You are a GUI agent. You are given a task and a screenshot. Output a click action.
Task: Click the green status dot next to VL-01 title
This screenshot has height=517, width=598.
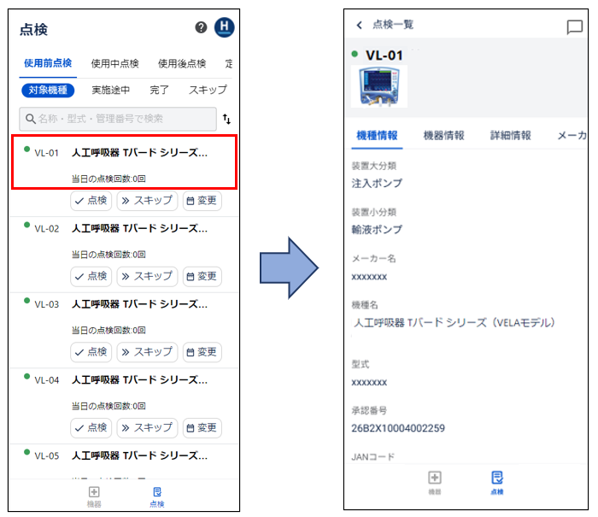pyautogui.click(x=355, y=54)
